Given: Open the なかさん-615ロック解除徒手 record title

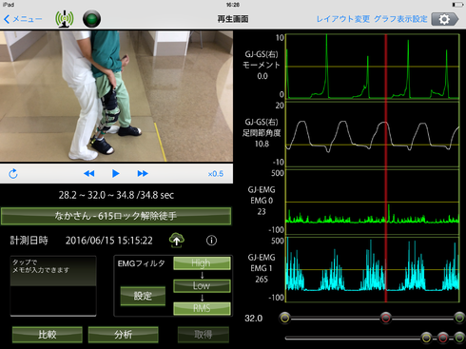Looking at the screenshot, I should [x=116, y=216].
